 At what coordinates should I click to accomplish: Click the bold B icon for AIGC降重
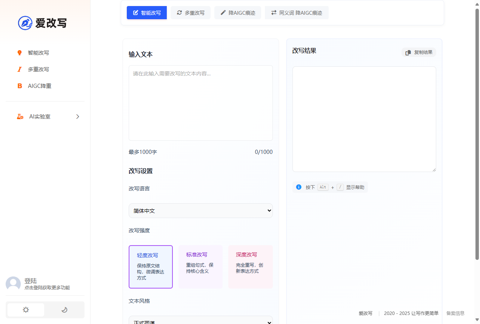pos(20,86)
